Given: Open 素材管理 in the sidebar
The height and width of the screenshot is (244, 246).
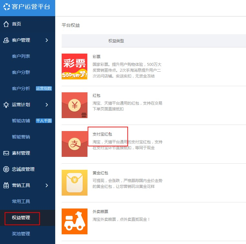Looking at the screenshot, I should click(21, 153).
